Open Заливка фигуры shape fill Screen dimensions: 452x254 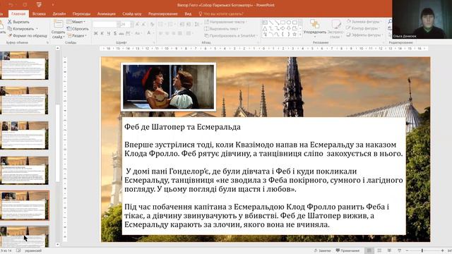tap(364, 22)
